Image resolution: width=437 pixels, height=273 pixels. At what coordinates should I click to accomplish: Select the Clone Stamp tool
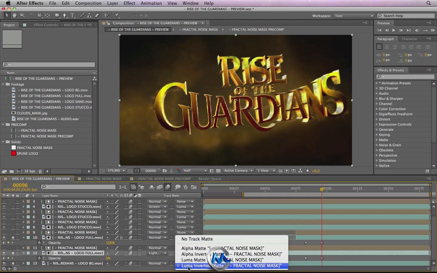[x=89, y=15]
